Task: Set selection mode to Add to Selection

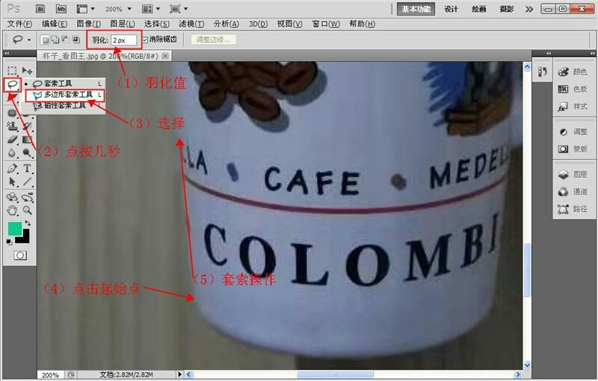Action: 55,40
